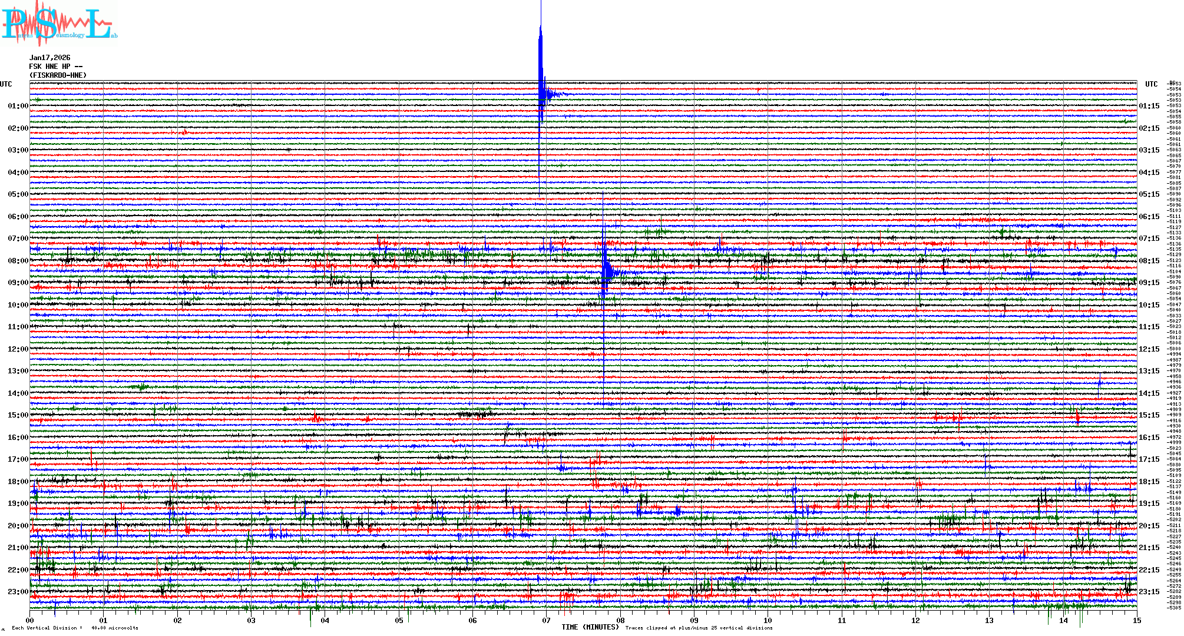Image resolution: width=1184 pixels, height=636 pixels.
Task: Select the 05:00 hour label on left
Action: [x=18, y=194]
